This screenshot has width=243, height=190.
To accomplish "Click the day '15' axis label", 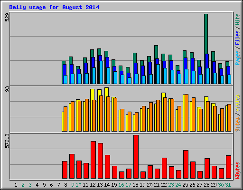I will [x=114, y=185].
